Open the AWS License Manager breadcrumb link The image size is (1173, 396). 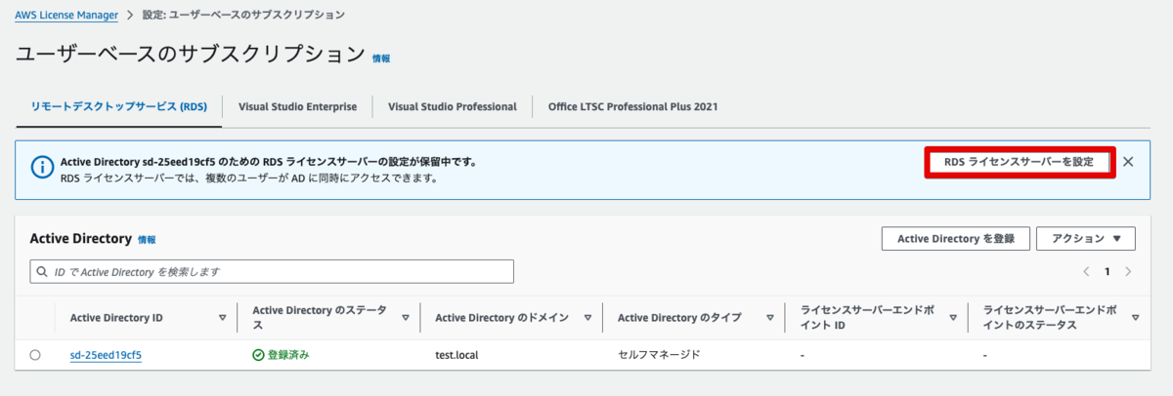tap(66, 16)
